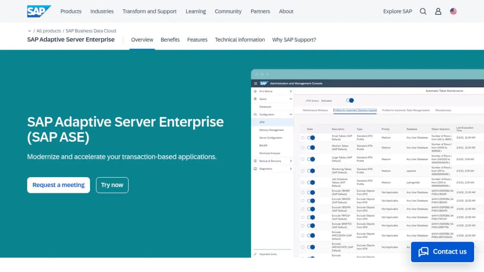
Task: Select the Large Tables row radio button
Action: [303, 159]
